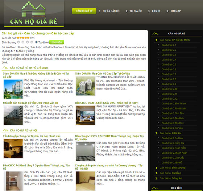Image resolution: width=203 pixels, height=191 pixels.
Task: Open the Tin Địa Ốc menu item
Action: pyautogui.click(x=136, y=11)
